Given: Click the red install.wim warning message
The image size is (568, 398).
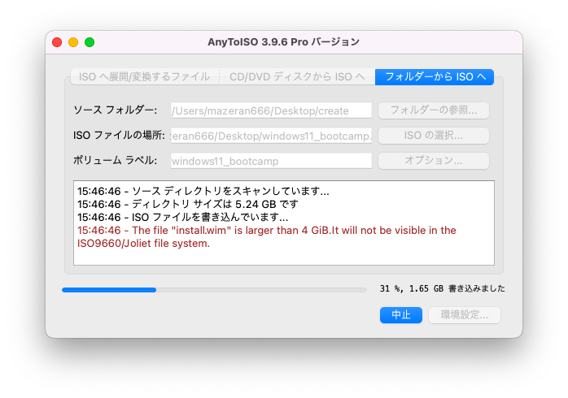Looking at the screenshot, I should [267, 237].
